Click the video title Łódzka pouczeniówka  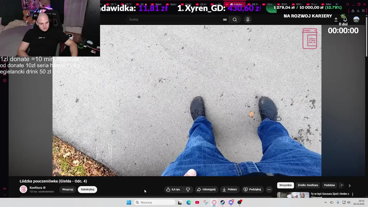click(x=53, y=181)
